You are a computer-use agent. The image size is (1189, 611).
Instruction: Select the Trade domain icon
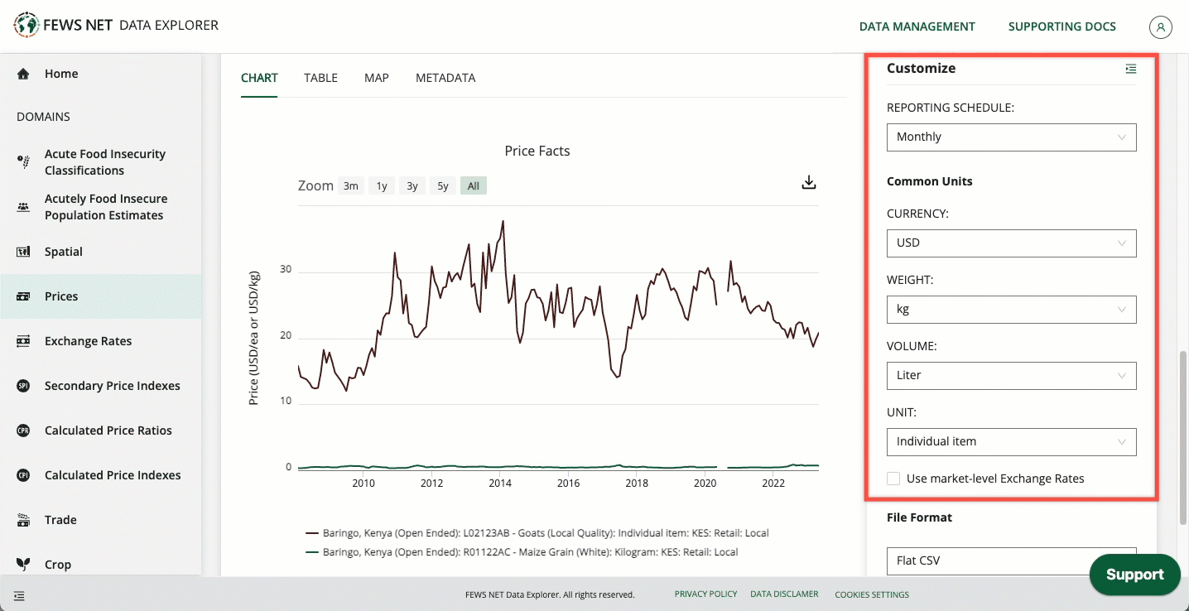pyautogui.click(x=22, y=520)
